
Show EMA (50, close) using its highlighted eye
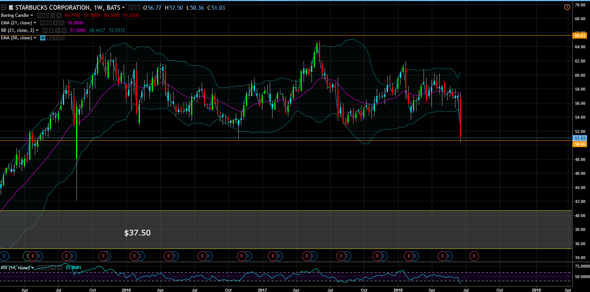(x=43, y=38)
